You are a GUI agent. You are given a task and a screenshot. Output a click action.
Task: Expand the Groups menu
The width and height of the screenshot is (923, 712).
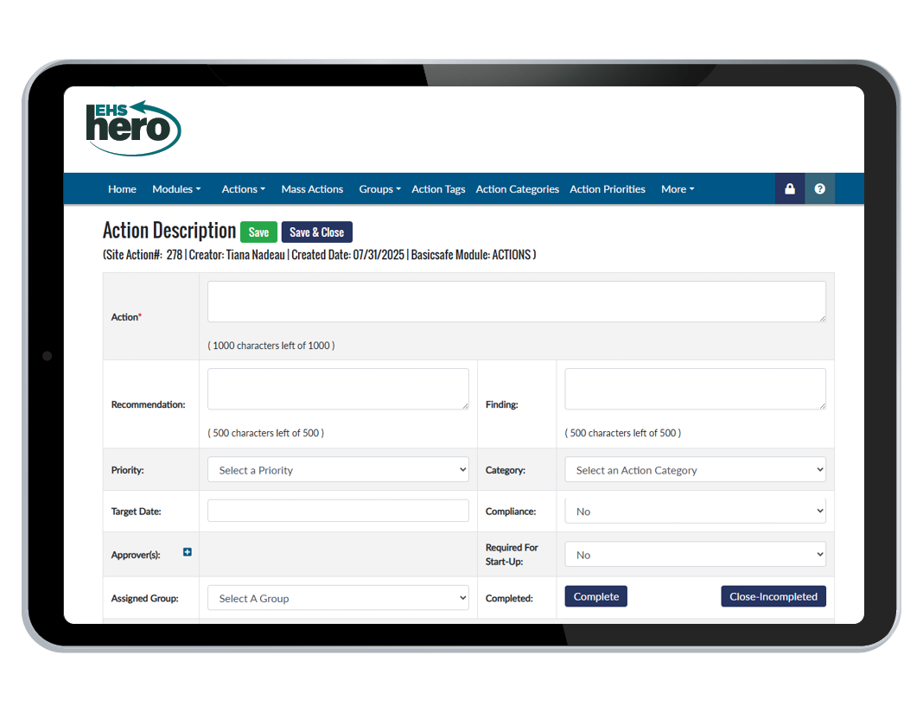click(x=379, y=189)
